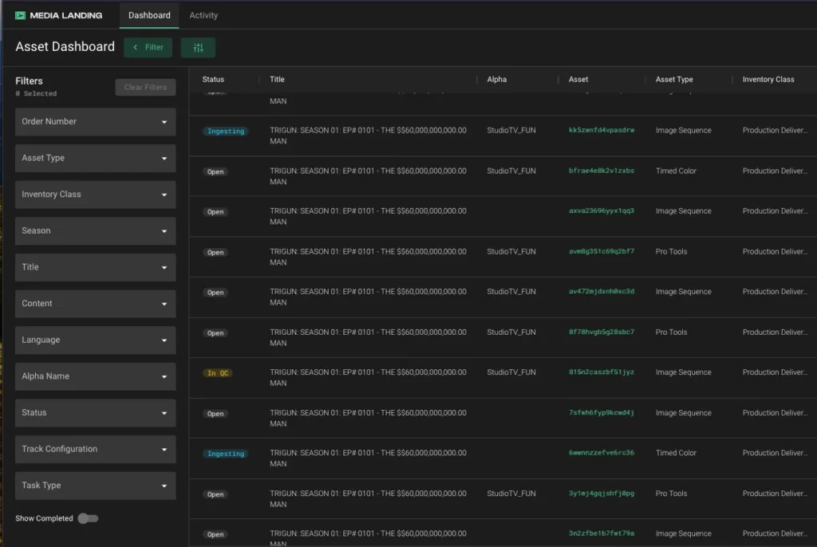This screenshot has width=817, height=547.
Task: Click the first Ingesting status badge
Action: 225,131
